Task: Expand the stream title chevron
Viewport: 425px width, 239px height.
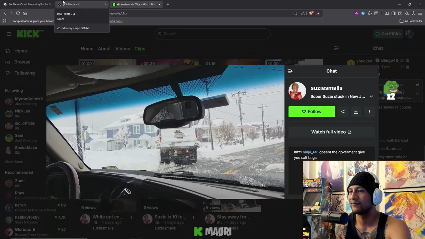Action: [371, 97]
